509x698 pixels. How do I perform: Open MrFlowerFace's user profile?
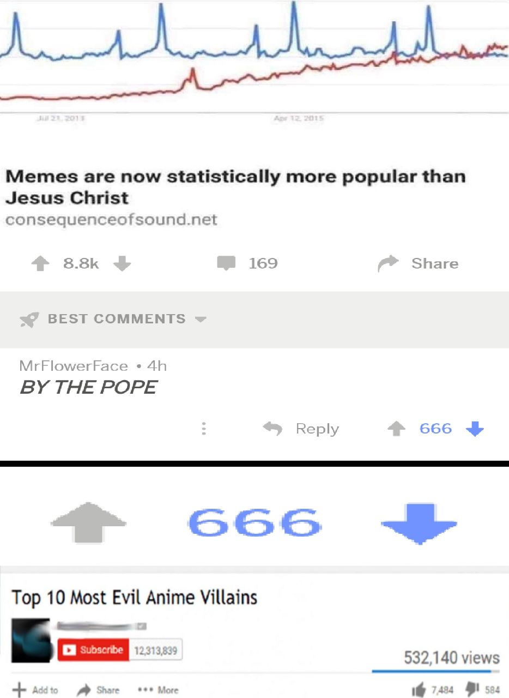pos(74,366)
